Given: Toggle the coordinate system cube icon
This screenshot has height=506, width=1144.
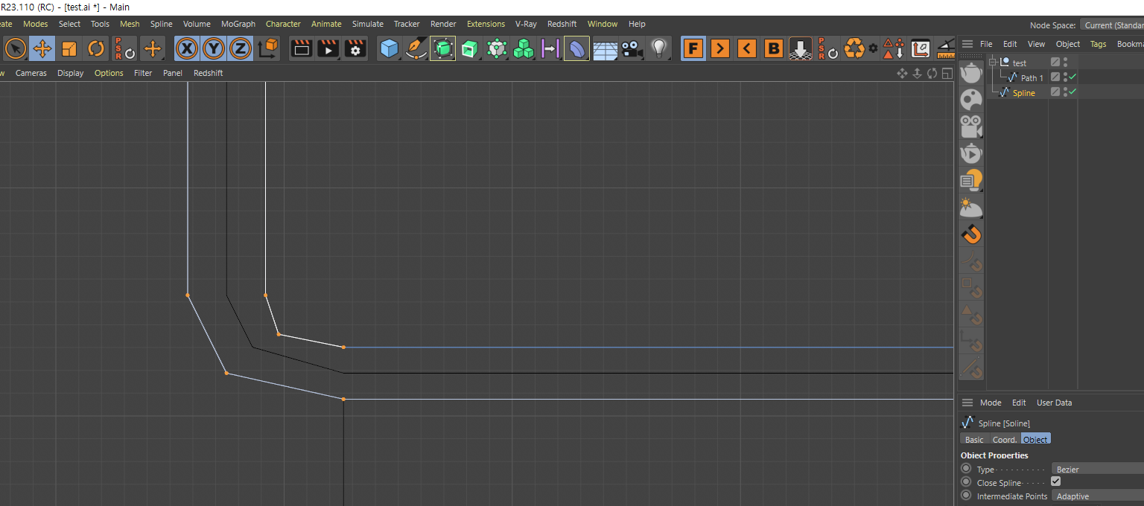Looking at the screenshot, I should pos(267,49).
